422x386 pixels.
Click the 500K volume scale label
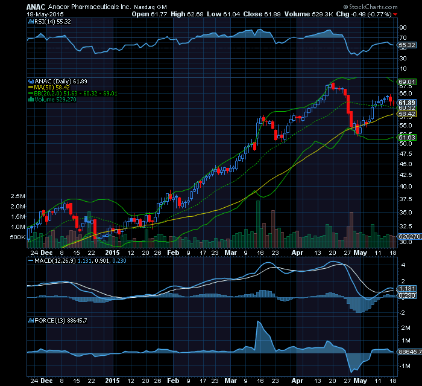pyautogui.click(x=17, y=237)
